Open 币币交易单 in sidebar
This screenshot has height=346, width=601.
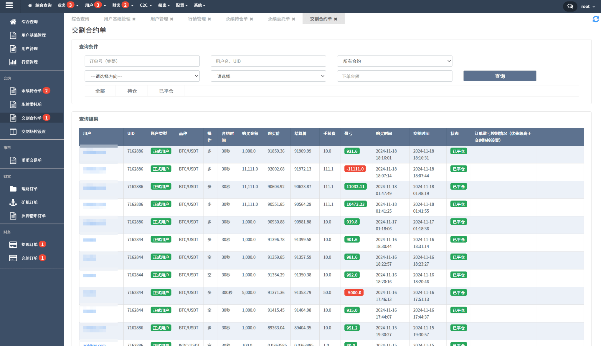click(32, 160)
